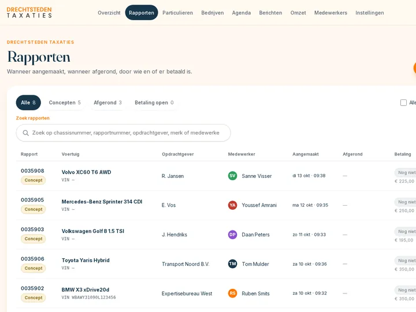Click the magnifier icon in search field
416x312 pixels.
click(26, 133)
